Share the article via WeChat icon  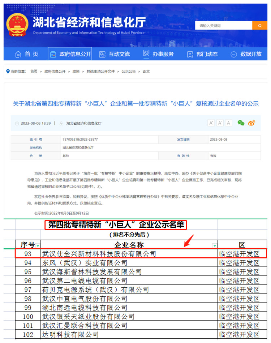pyautogui.click(x=241, y=123)
